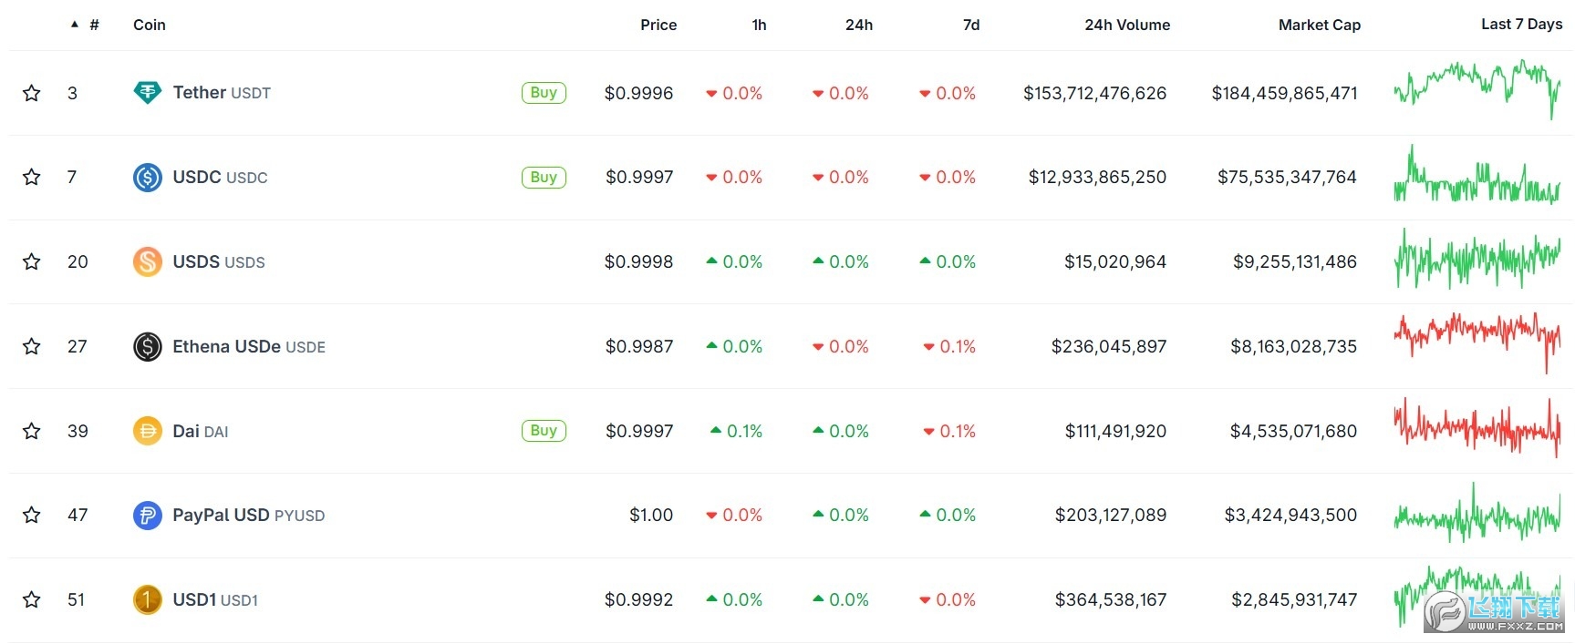Sort table by 24h Volume header
1575x644 pixels.
click(x=1126, y=25)
